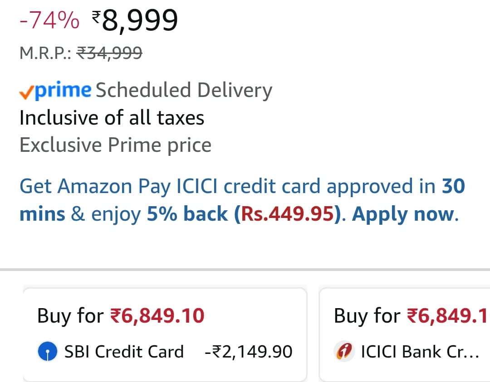Open Amazon Pay ICICI credit card offer
Viewport: 490px width, 382px height.
point(242,200)
